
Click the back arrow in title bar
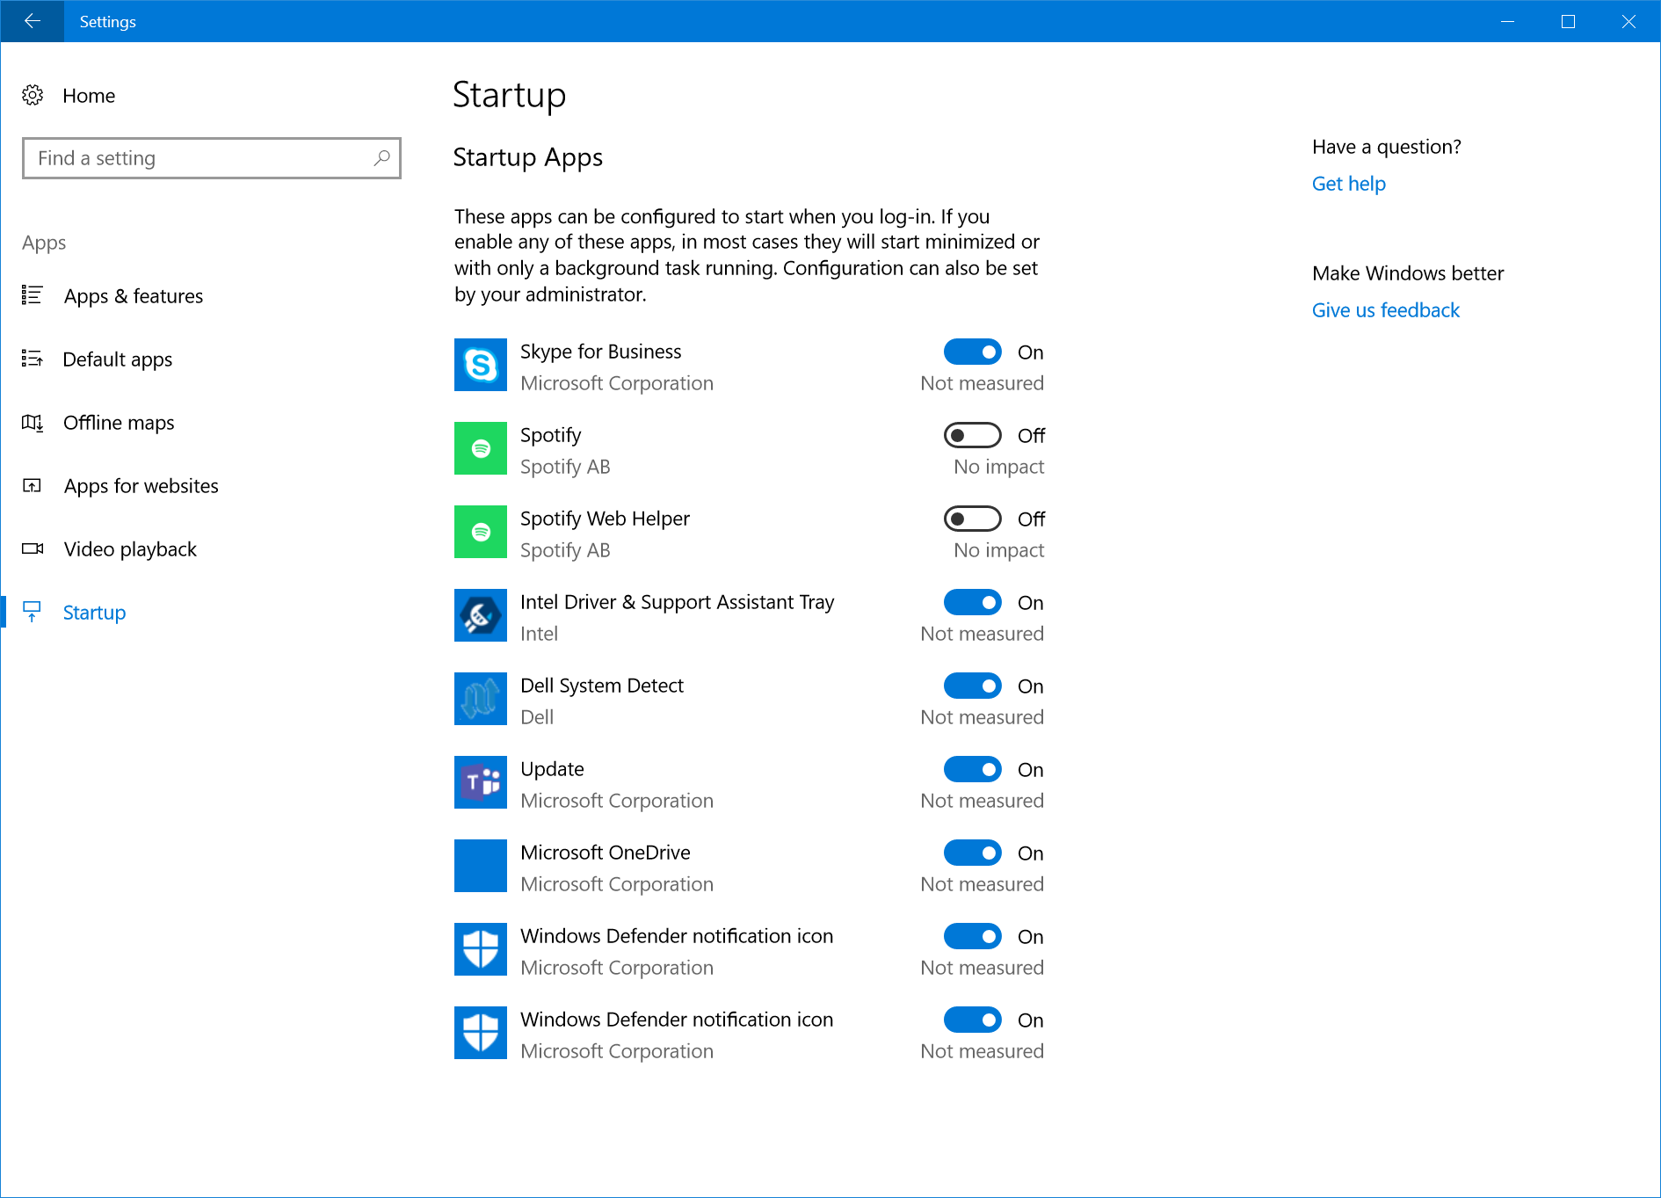point(33,21)
